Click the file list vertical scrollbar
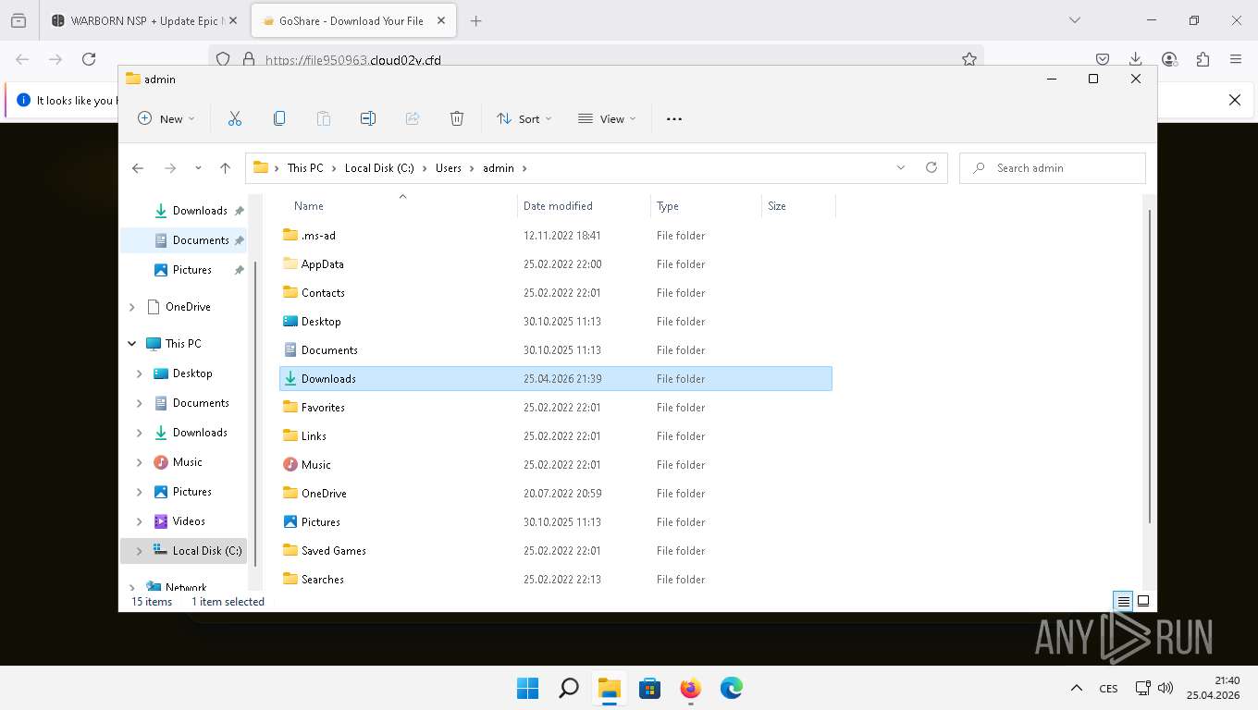The width and height of the screenshot is (1258, 710). [1150, 366]
